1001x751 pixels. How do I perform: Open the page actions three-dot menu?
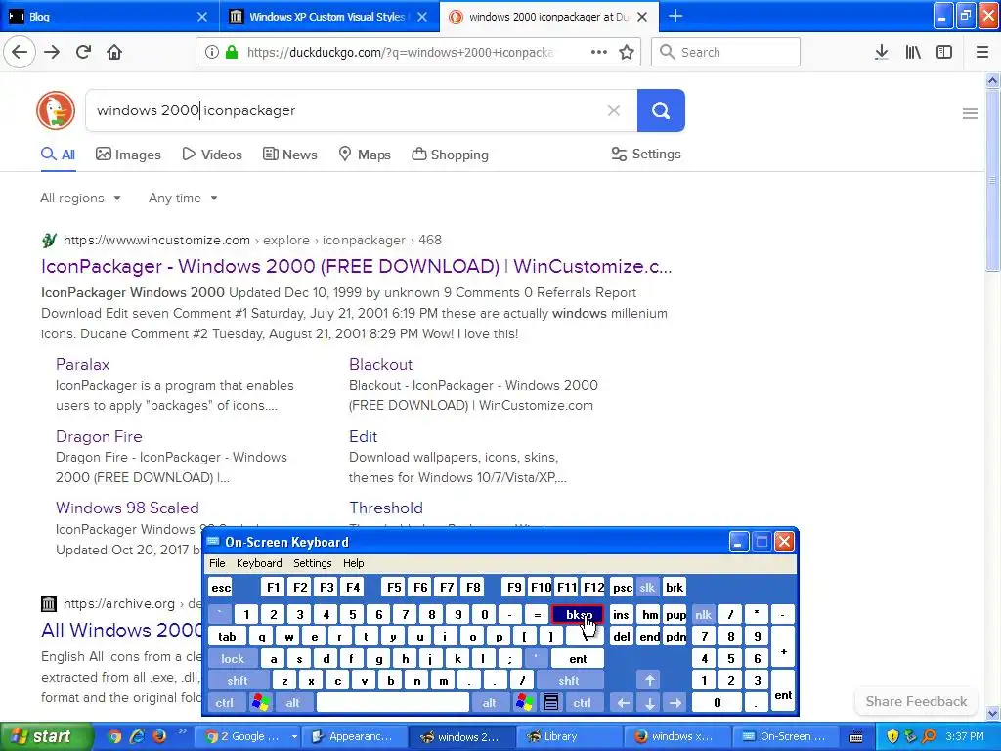[599, 53]
